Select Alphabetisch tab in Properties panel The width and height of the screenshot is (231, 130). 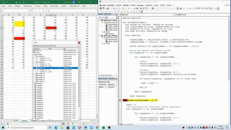click(x=103, y=84)
